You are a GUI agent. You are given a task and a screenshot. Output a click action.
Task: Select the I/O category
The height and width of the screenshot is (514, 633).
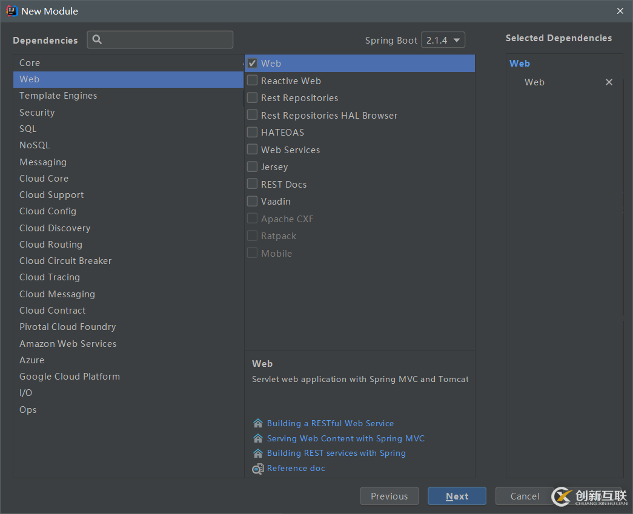pyautogui.click(x=128, y=393)
